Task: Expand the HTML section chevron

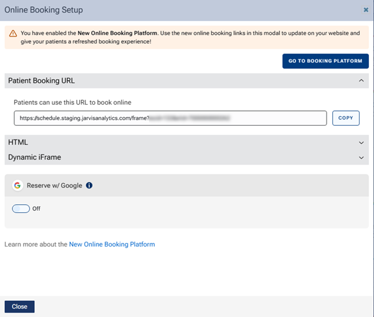Action: pos(360,143)
